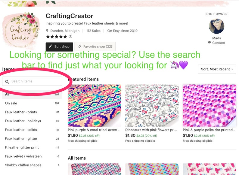The image size is (239, 175).
Task: Open the mermaid scale pattern thumbnail in All Items
Action: [95, 169]
